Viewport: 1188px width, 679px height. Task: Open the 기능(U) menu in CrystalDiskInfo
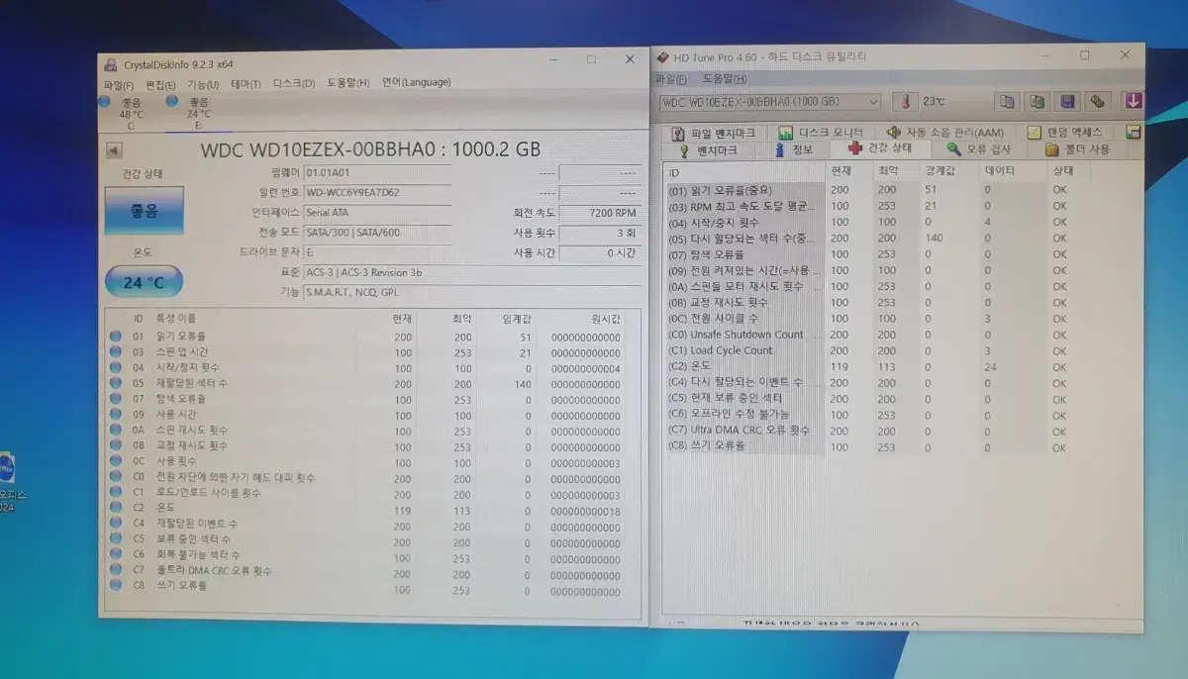click(x=203, y=84)
